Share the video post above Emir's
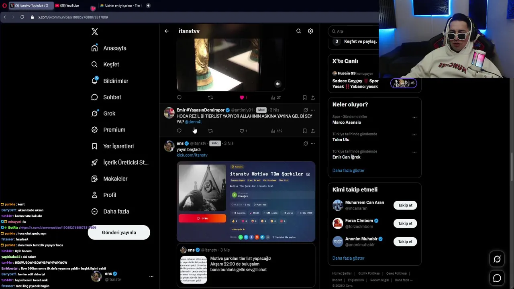 pos(313,98)
